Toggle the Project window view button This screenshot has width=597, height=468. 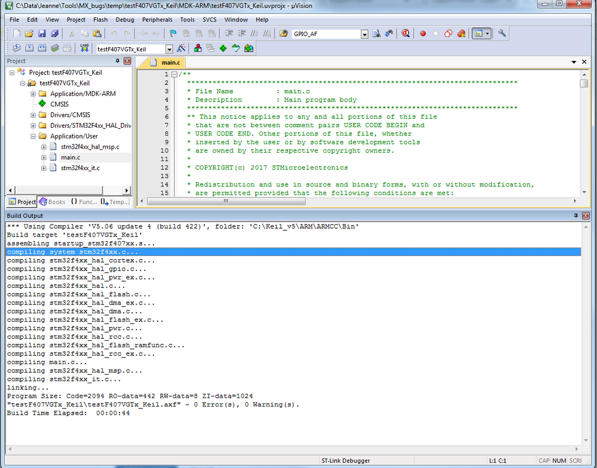click(x=479, y=33)
